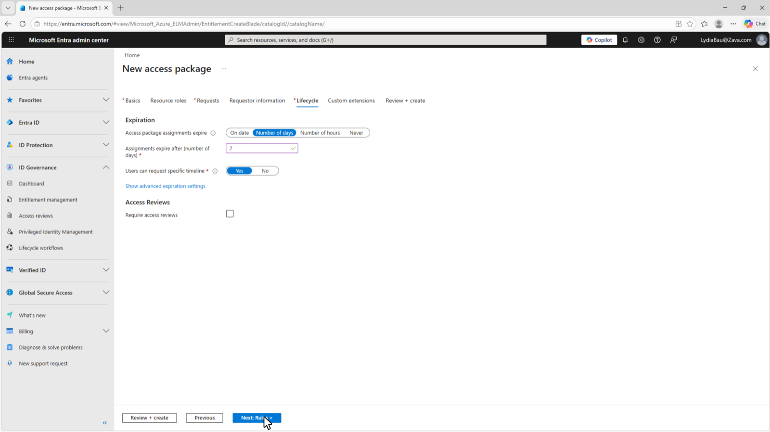Open the feedback icon in header

pos(673,40)
